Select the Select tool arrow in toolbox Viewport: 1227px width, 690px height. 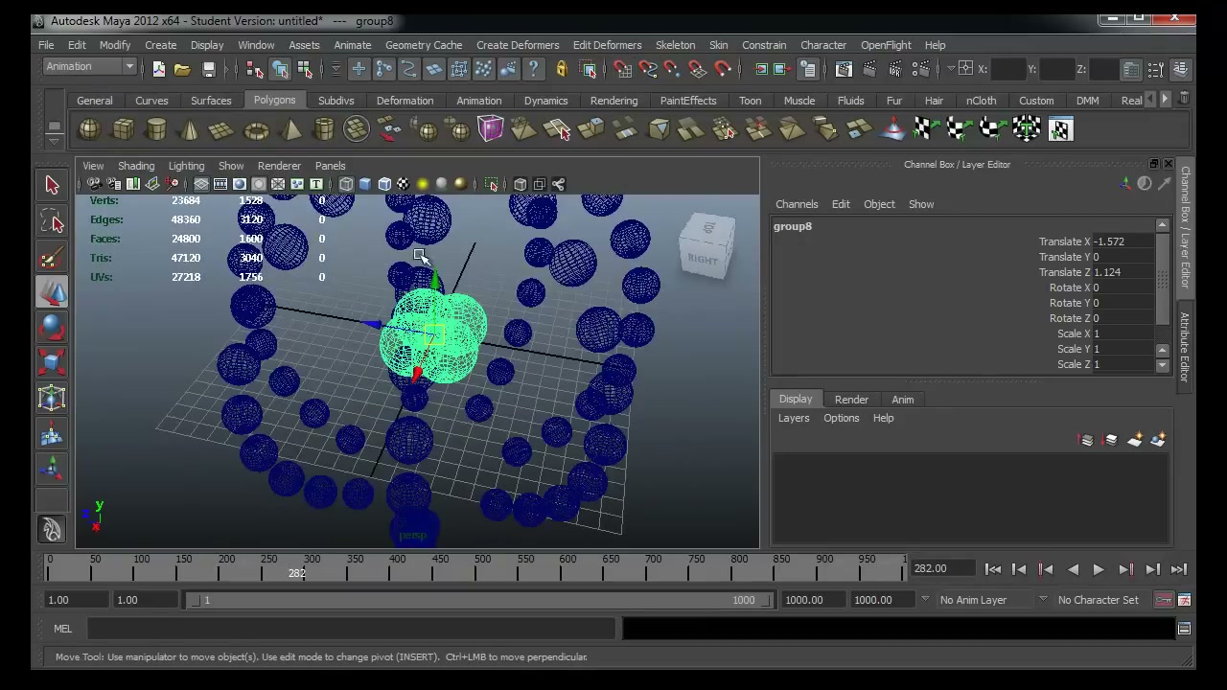[x=52, y=185]
